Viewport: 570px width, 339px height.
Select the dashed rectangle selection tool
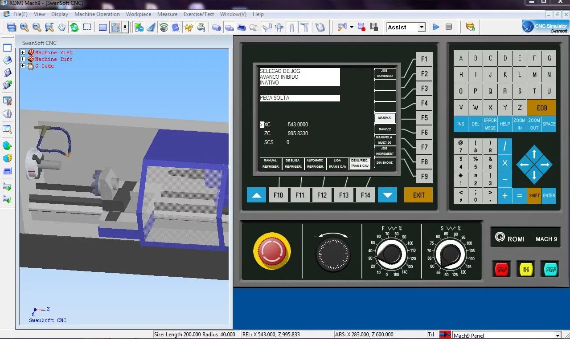coord(87,27)
